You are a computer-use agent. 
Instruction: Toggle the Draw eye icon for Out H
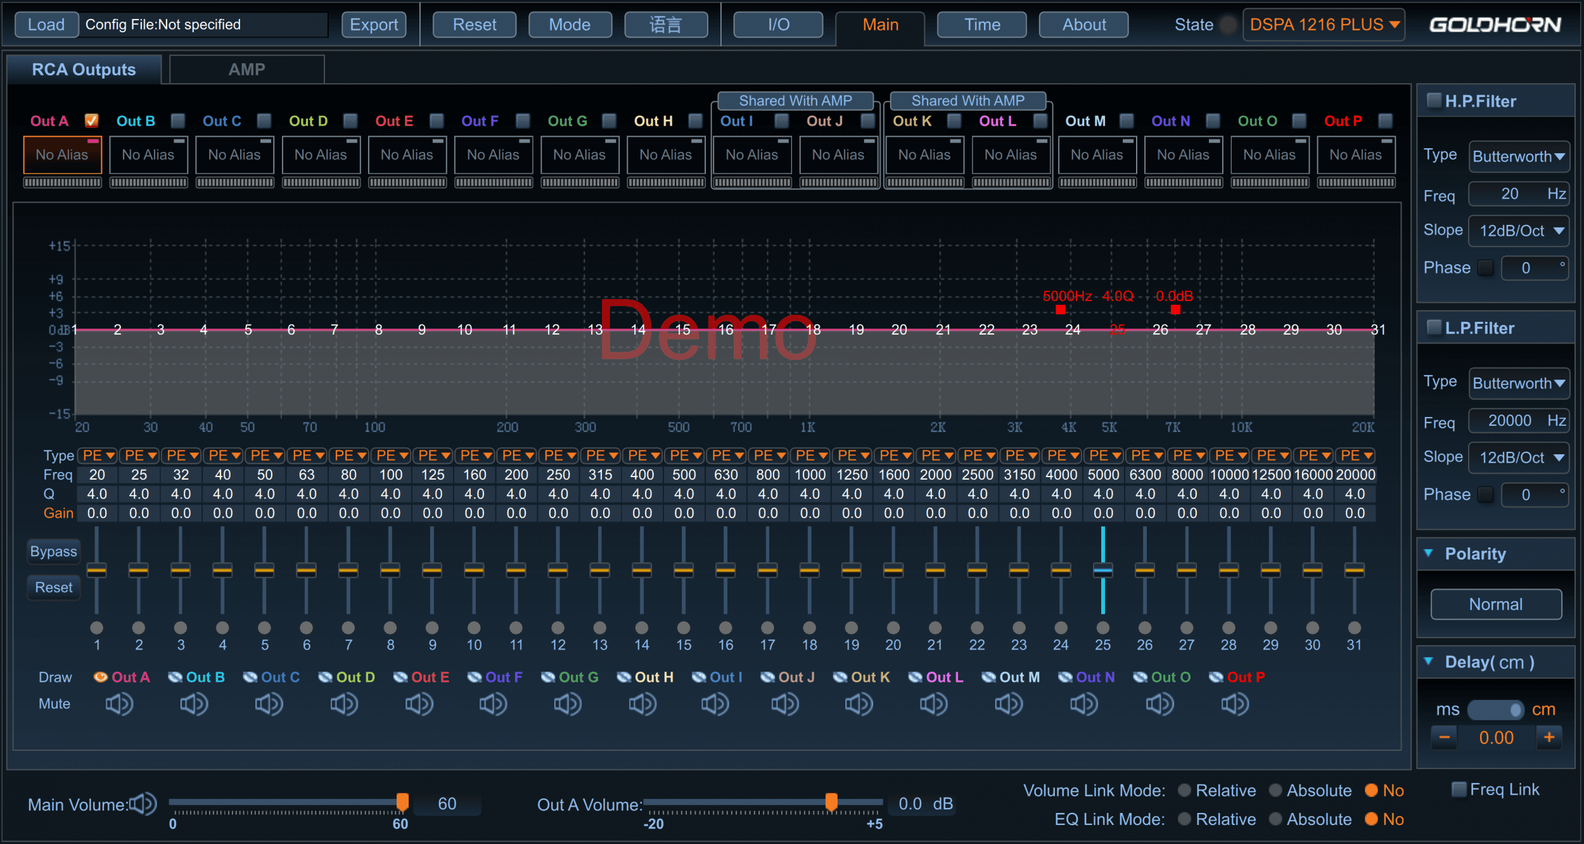624,677
